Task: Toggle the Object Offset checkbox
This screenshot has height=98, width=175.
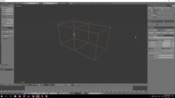Action: pos(163,49)
